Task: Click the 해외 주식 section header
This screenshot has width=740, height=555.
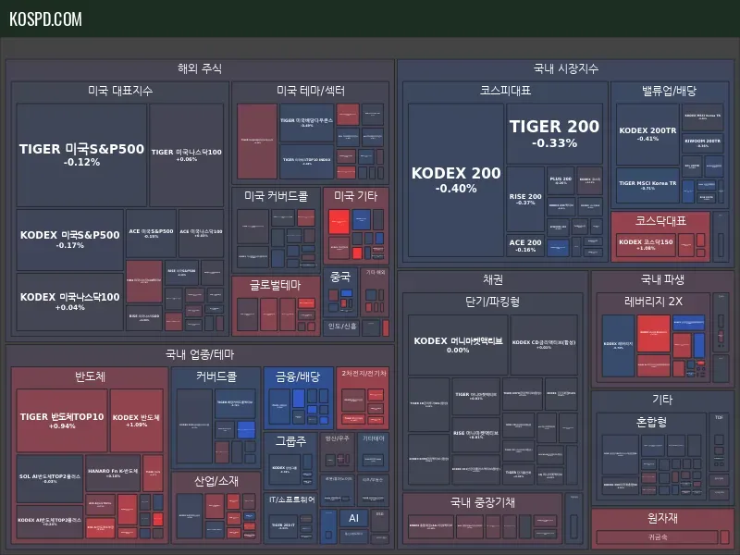Action: tap(200, 68)
